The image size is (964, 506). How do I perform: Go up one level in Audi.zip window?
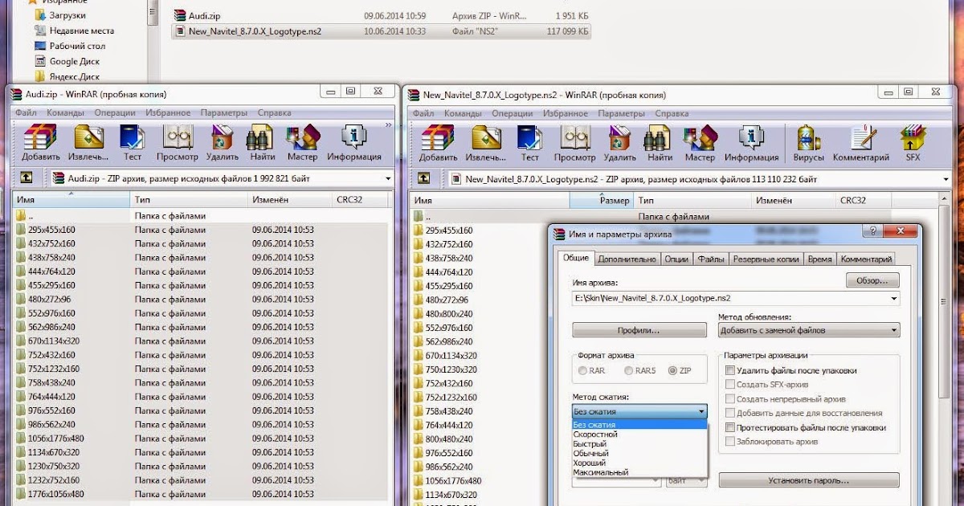[27, 178]
